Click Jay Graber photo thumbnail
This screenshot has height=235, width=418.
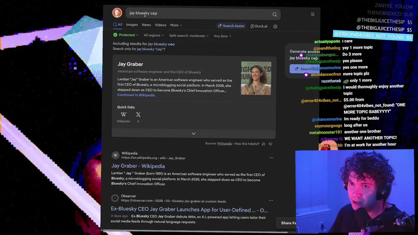256,78
